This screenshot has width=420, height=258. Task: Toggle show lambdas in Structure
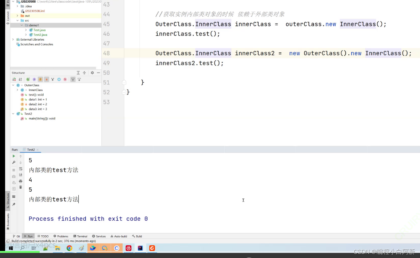(x=65, y=79)
